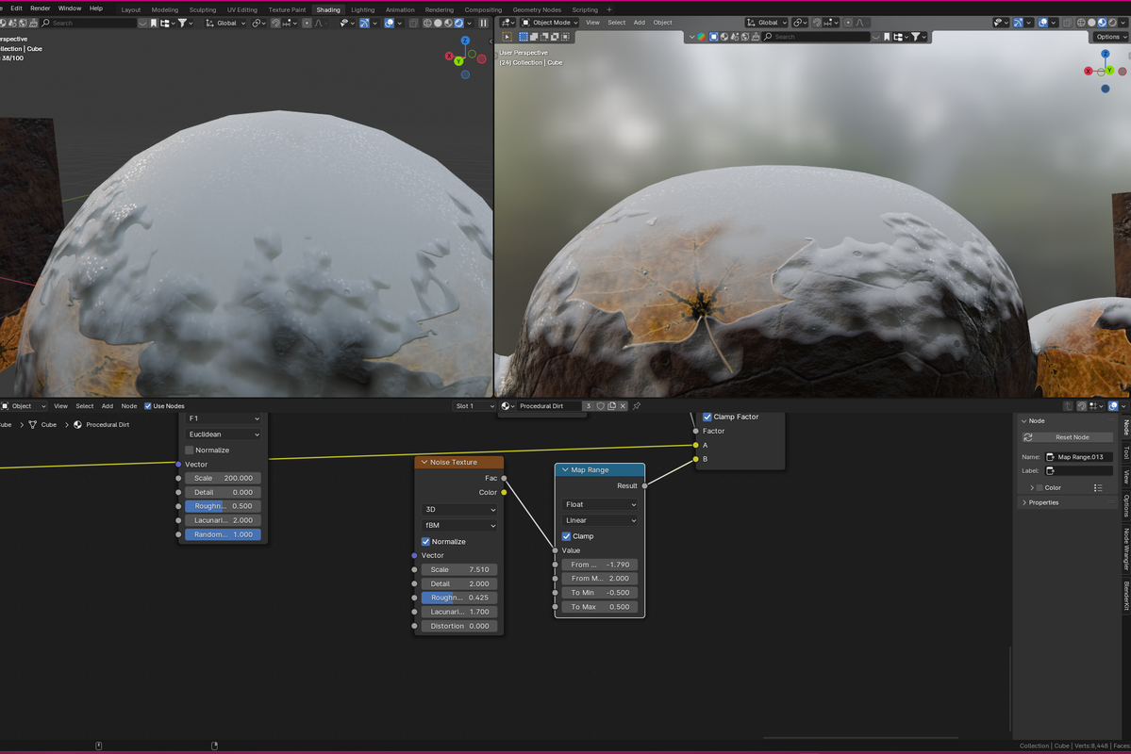The image size is (1131, 754).
Task: Click the node Name field Map Range.013
Action: 1078,457
